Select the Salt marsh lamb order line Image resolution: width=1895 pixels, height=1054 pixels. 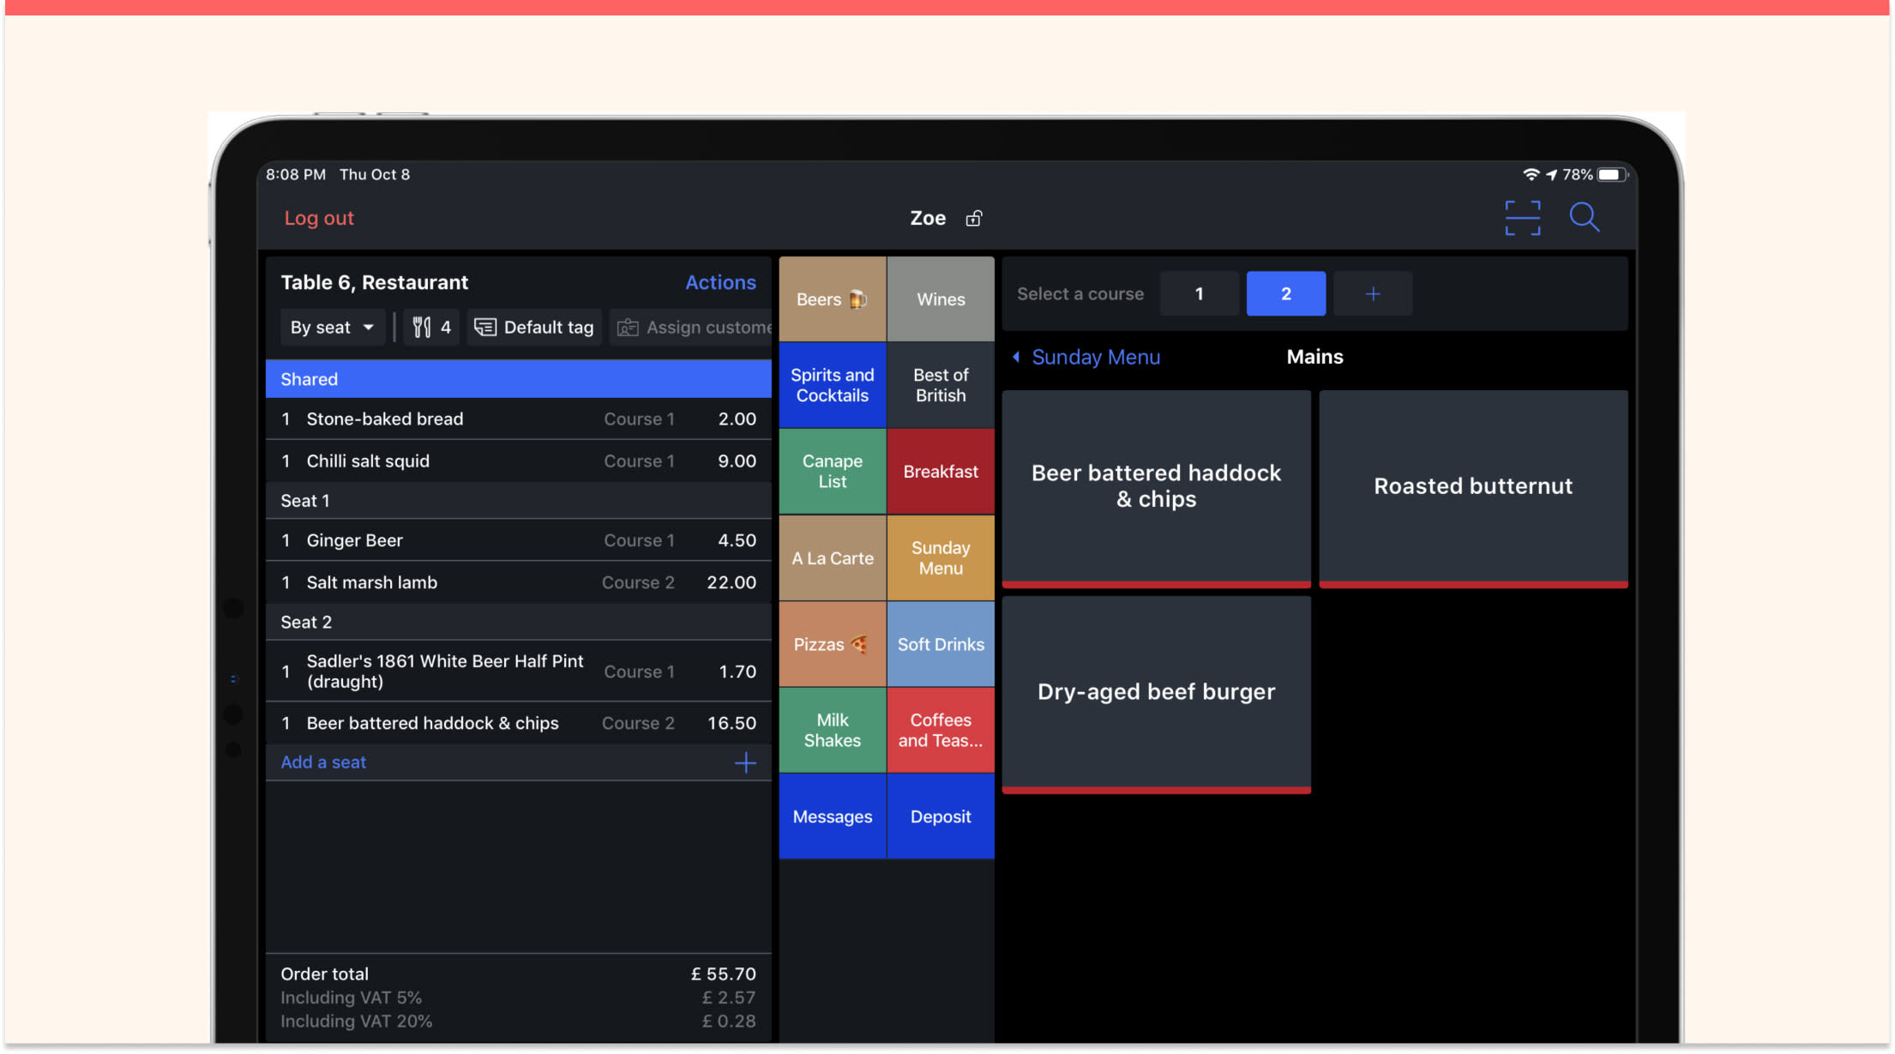pyautogui.click(x=518, y=582)
